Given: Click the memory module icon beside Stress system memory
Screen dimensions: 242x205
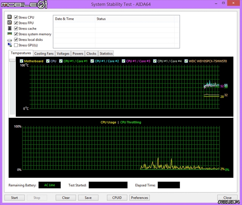Looking at the screenshot, I should [9, 34].
